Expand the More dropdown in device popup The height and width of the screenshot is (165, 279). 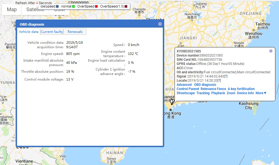click(261, 93)
